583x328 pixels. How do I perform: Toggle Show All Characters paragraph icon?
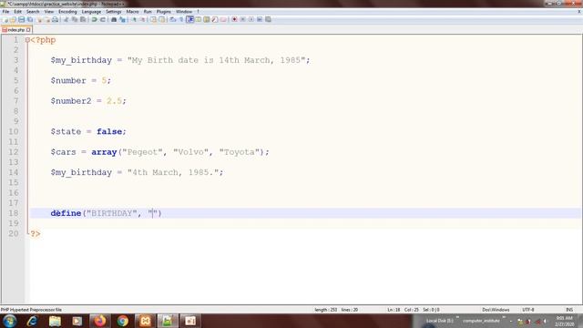pos(181,19)
